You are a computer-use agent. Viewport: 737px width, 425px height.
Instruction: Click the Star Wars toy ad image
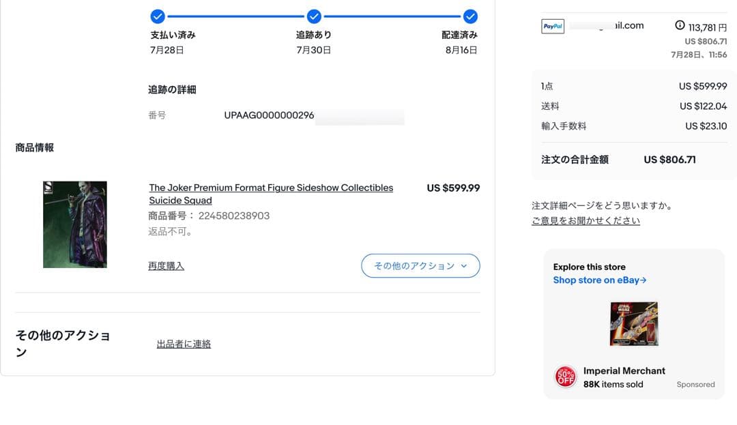[633, 323]
